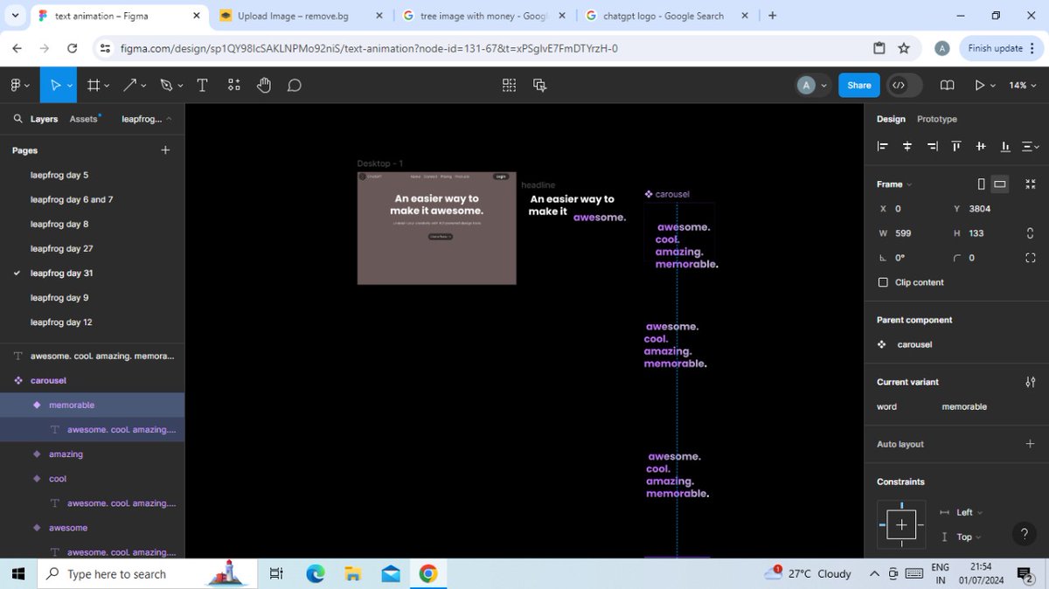
Task: Open vertical constraint Top dropdown
Action: pos(961,537)
